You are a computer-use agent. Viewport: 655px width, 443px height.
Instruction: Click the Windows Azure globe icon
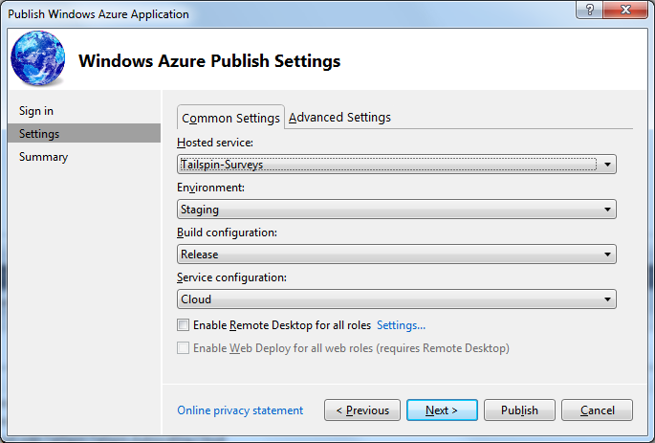coord(38,58)
